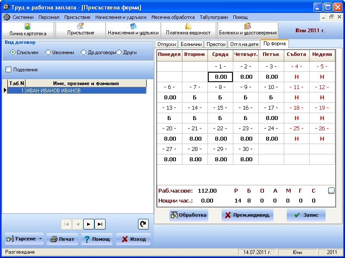Switch to the Престои tab
Viewport: 345px width, 258px height.
[x=216, y=44]
